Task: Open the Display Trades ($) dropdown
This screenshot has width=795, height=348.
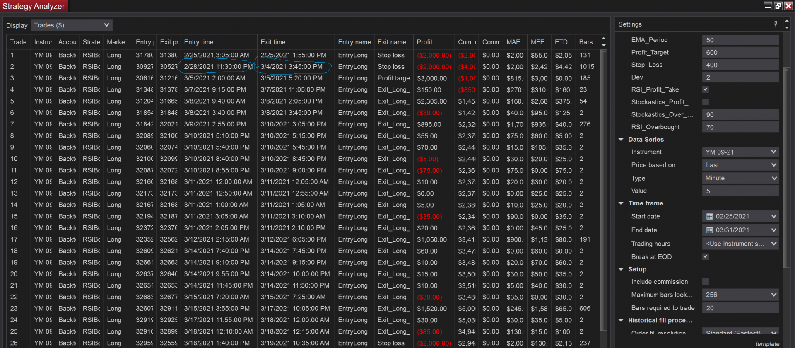Action: point(72,25)
